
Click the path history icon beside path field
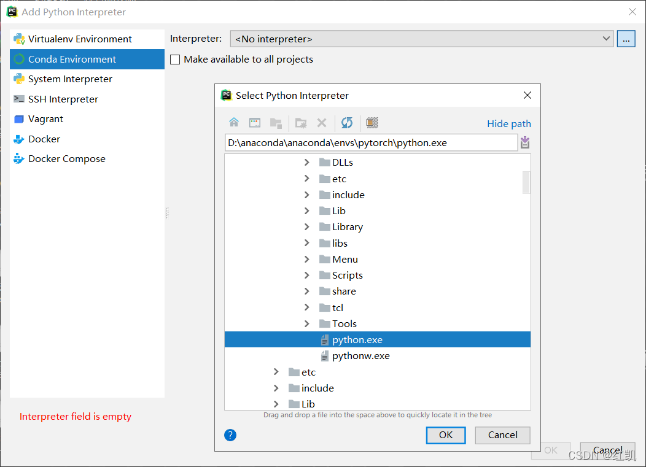pyautogui.click(x=525, y=142)
